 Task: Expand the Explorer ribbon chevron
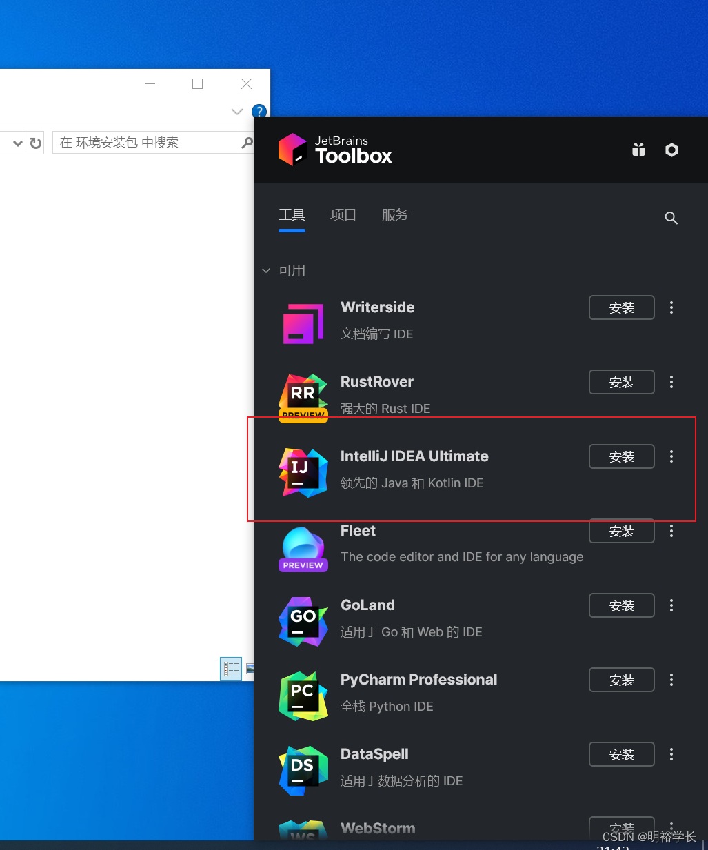click(237, 111)
